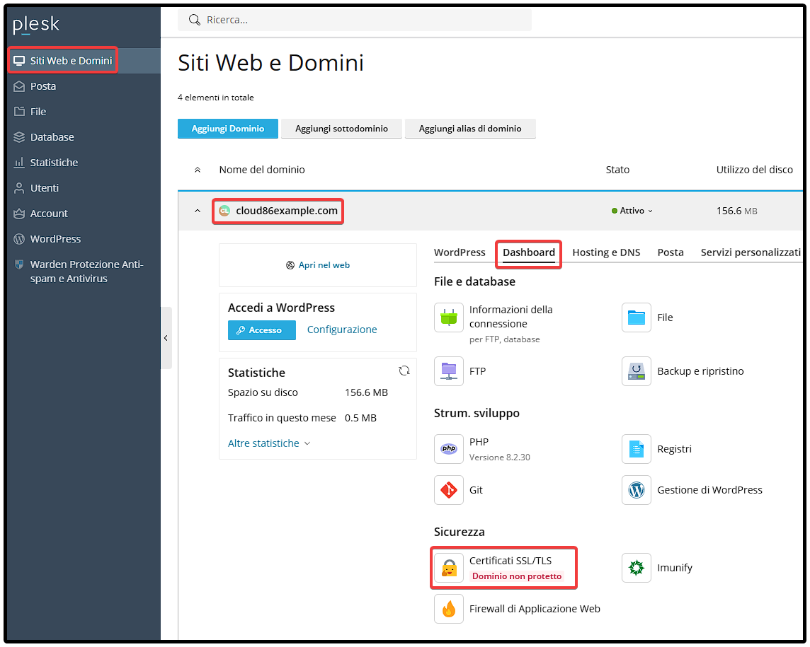Click the Posta envelope icon in sidebar

(19, 86)
